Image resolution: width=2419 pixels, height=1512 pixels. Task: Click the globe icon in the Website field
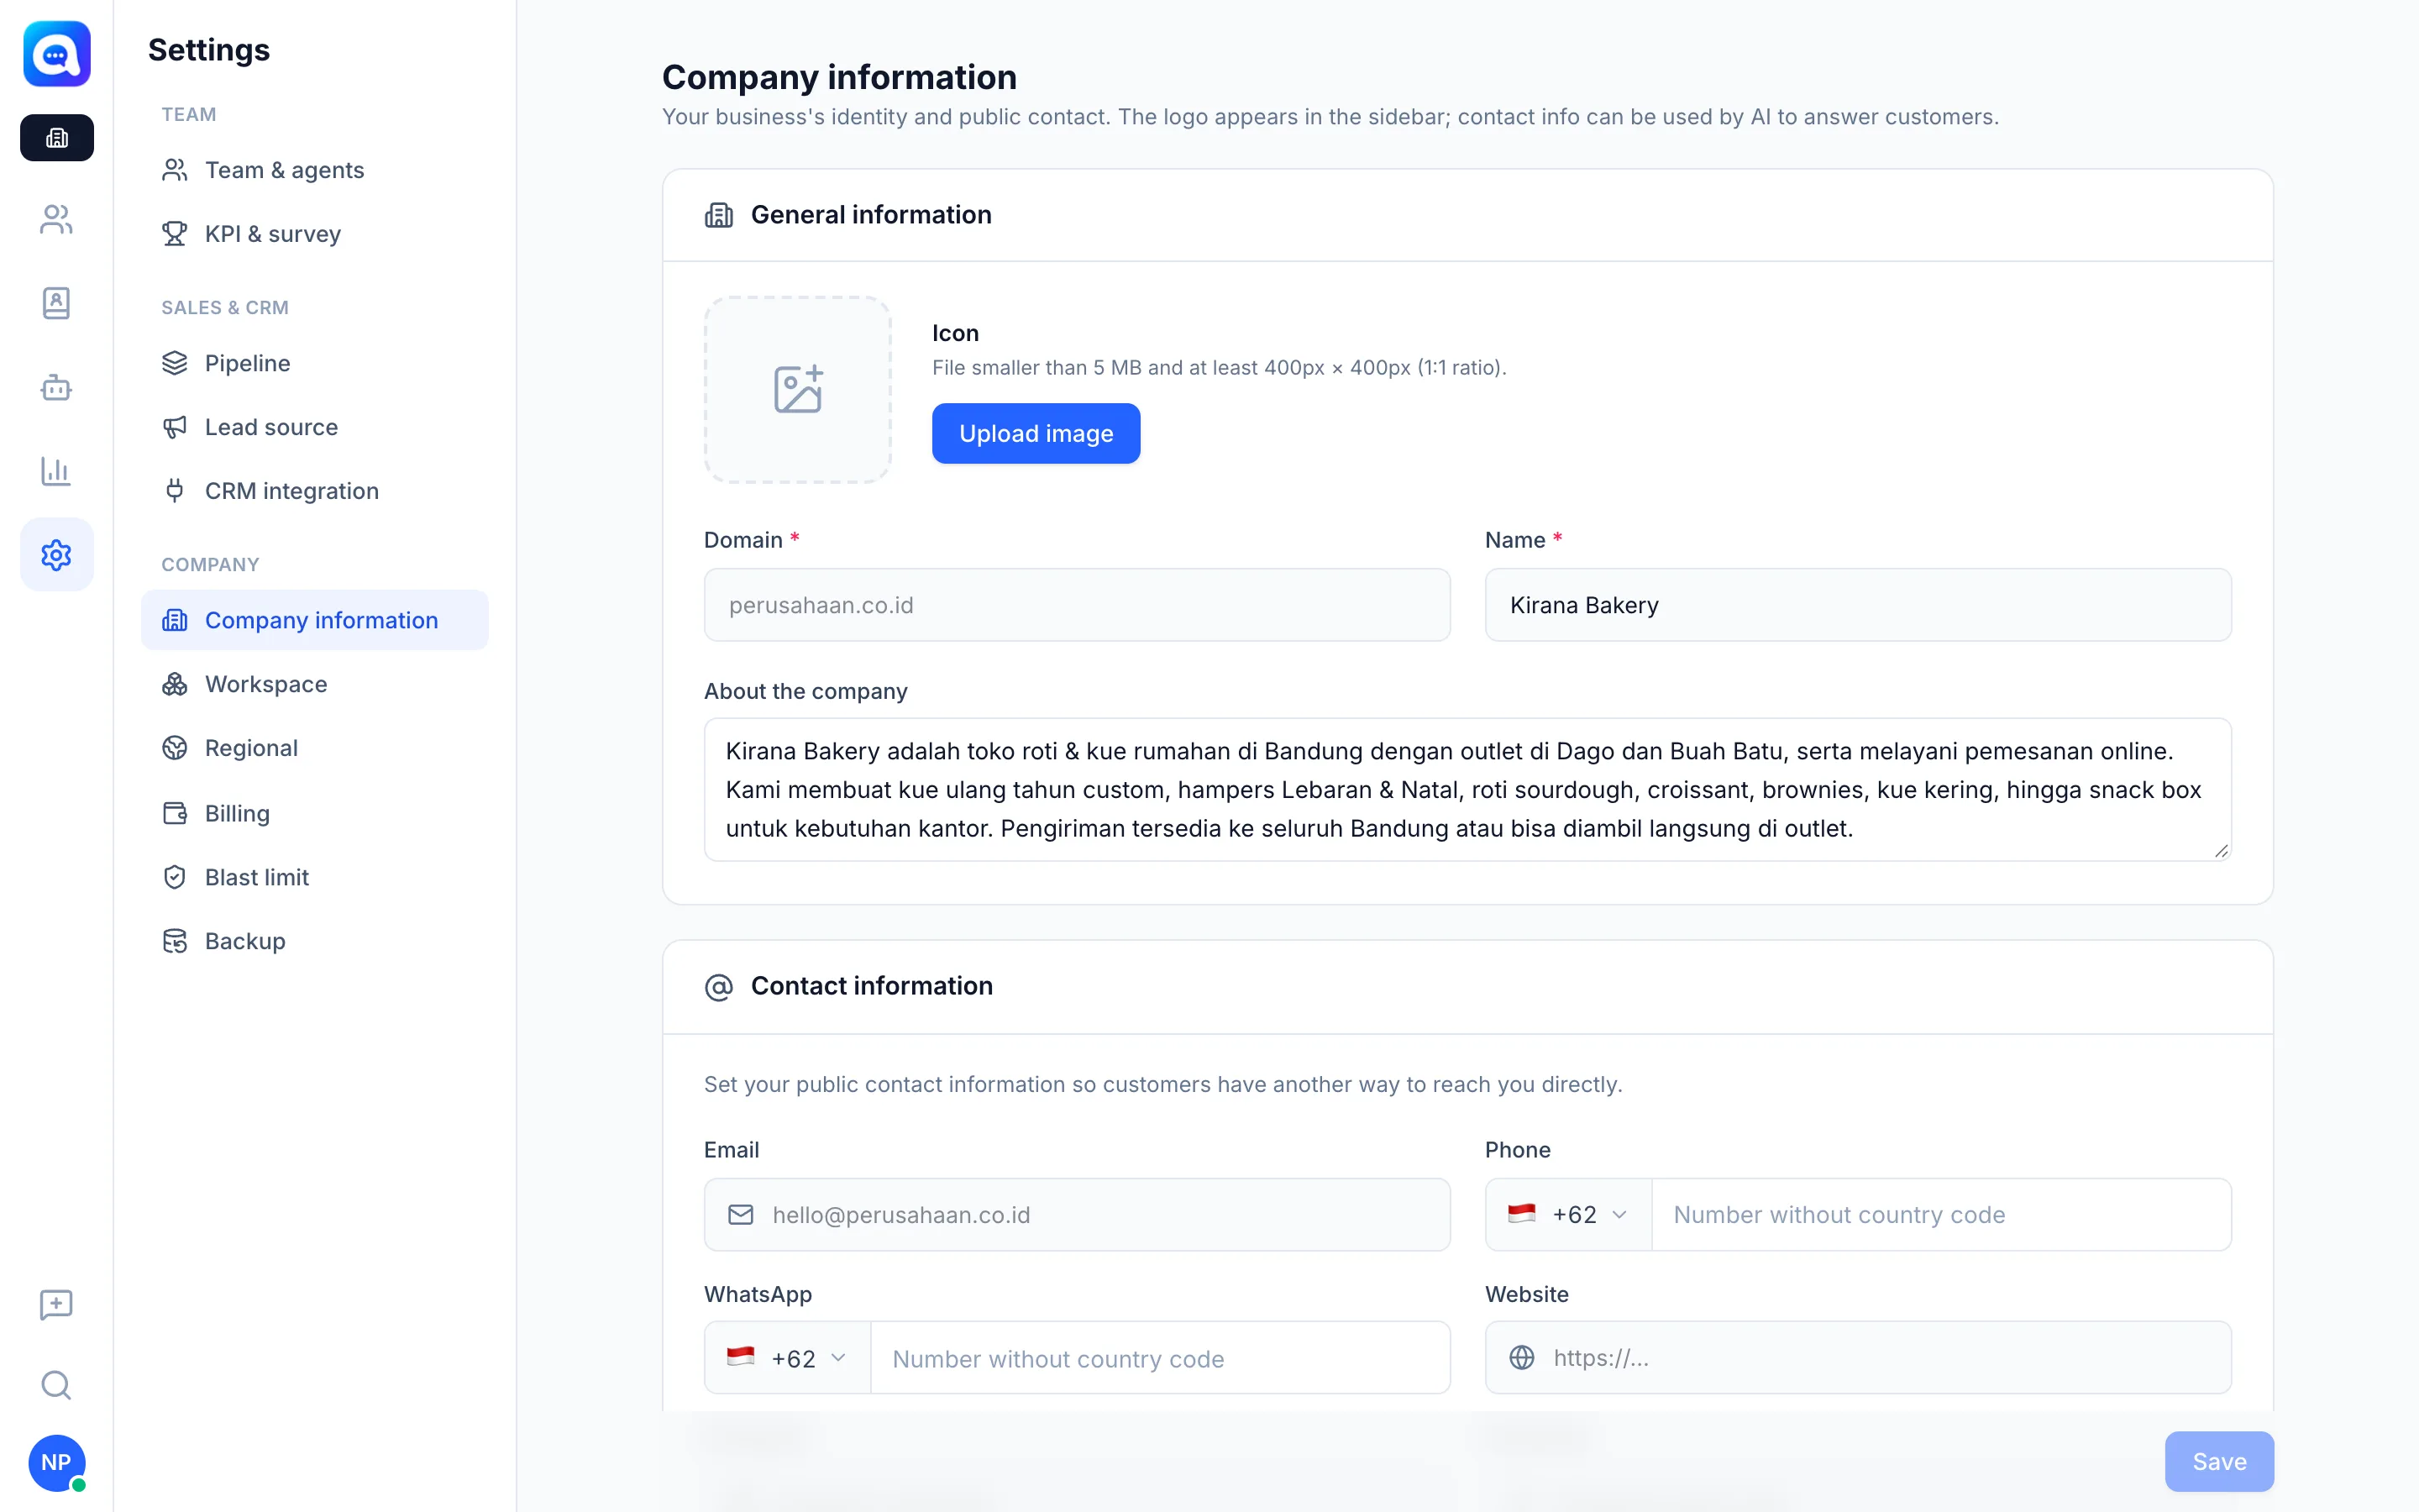(x=1521, y=1358)
